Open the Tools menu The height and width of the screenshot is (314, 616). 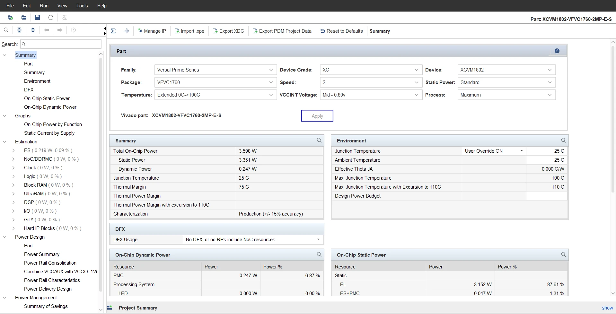point(82,6)
